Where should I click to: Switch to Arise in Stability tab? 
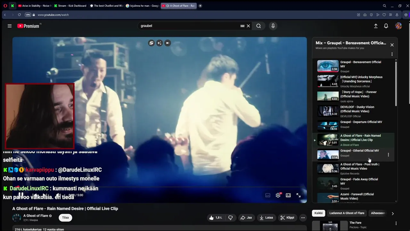35,6
